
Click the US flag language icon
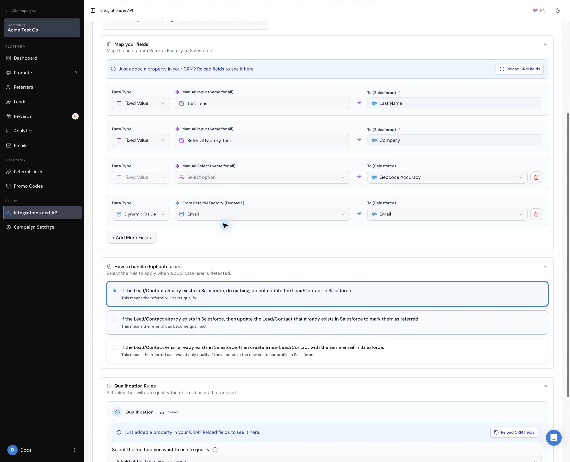[535, 11]
